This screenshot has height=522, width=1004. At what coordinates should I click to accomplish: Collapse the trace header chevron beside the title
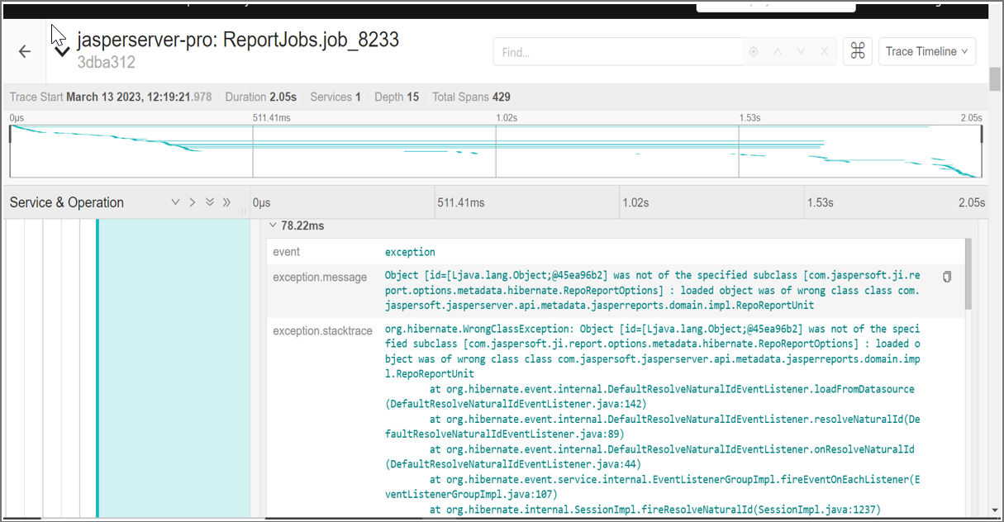pos(61,51)
